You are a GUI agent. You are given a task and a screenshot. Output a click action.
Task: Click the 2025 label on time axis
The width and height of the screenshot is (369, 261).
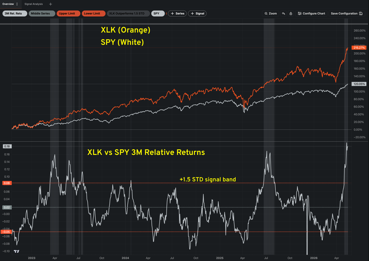[x=219, y=258]
